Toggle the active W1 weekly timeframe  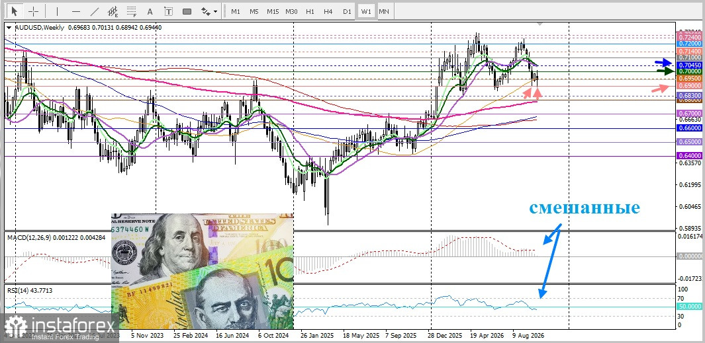tap(366, 11)
